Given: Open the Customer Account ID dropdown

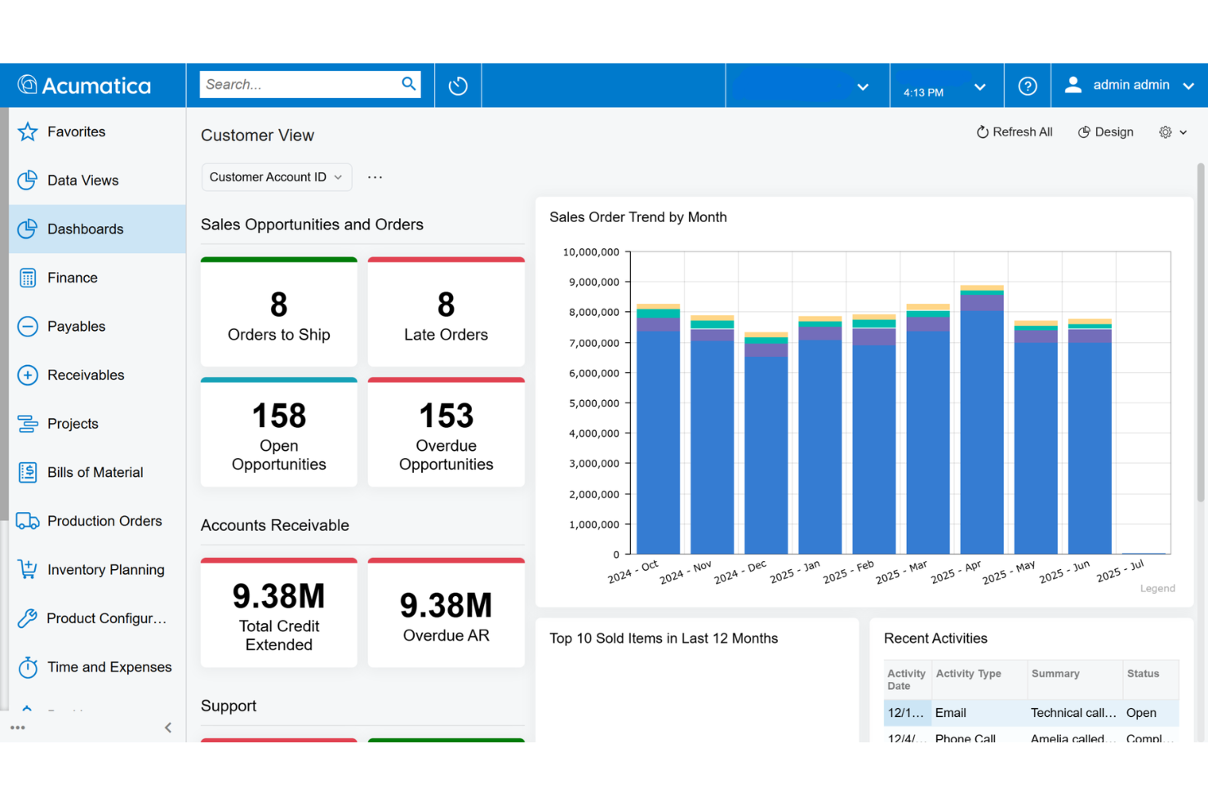Looking at the screenshot, I should tap(276, 176).
